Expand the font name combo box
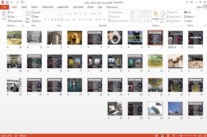Screen dimensions: 207x137 [x=58, y=14]
